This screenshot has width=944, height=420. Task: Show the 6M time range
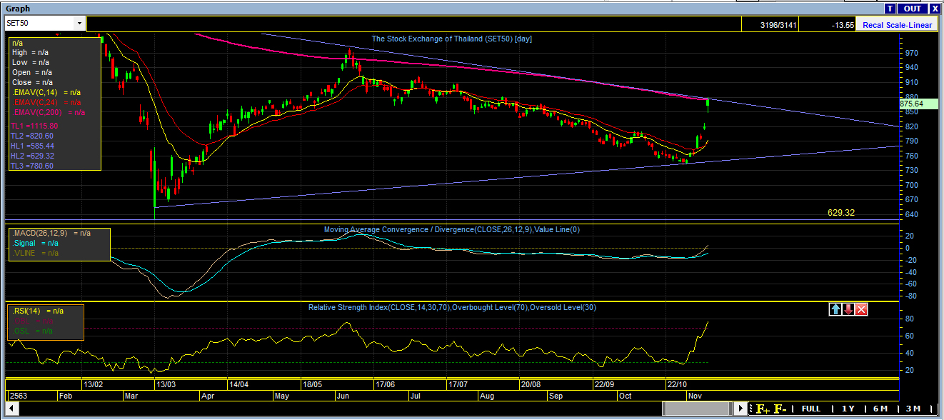pos(880,409)
